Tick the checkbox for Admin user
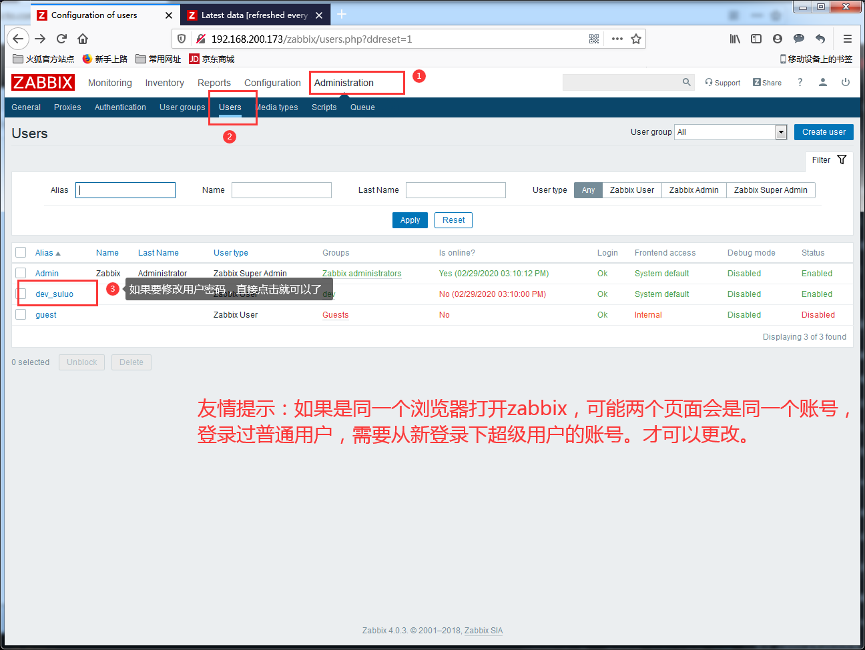Viewport: 865px width, 650px height. click(x=21, y=273)
